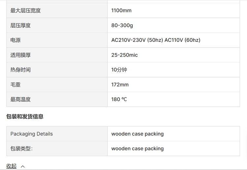Click wooden case packing beside 包装类型

138,149
